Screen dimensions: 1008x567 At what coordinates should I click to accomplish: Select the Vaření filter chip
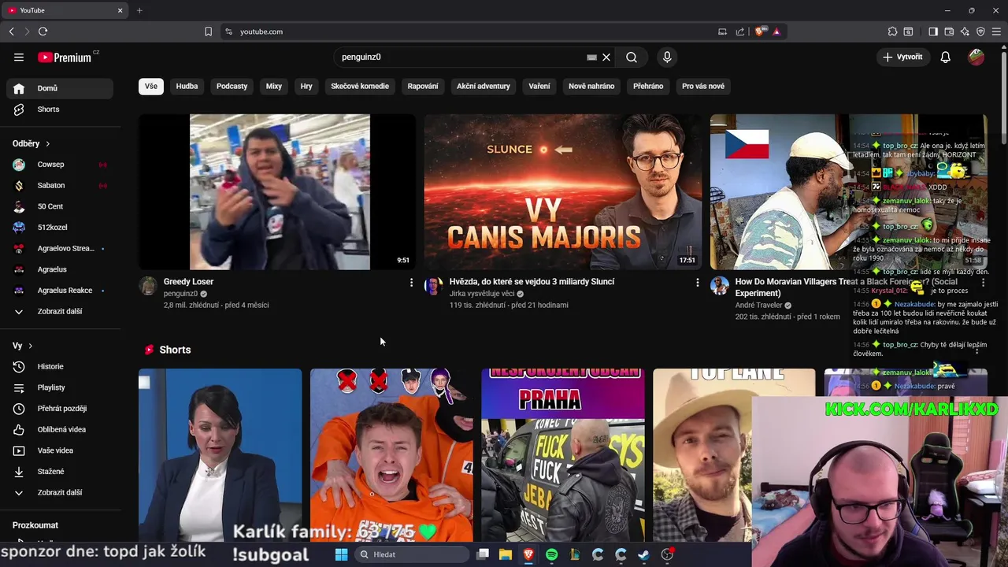[x=539, y=86]
